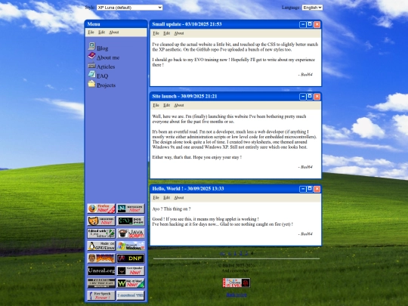
Task: Click the Bad64 signature under Small update
Action: (x=305, y=74)
